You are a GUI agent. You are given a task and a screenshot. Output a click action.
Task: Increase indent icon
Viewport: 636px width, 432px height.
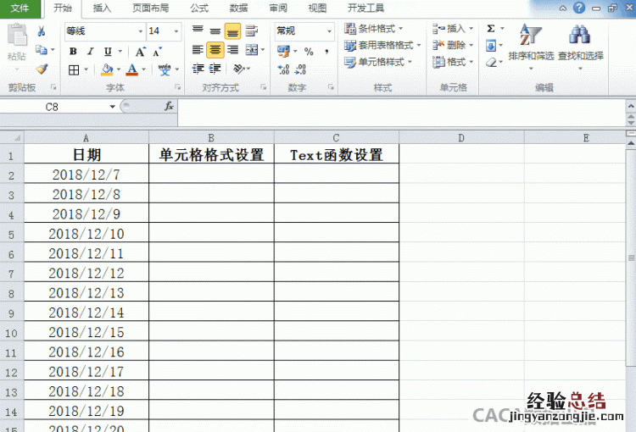click(x=215, y=69)
